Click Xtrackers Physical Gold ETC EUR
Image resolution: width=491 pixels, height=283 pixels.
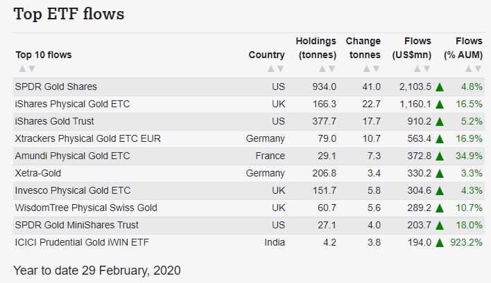pos(87,138)
